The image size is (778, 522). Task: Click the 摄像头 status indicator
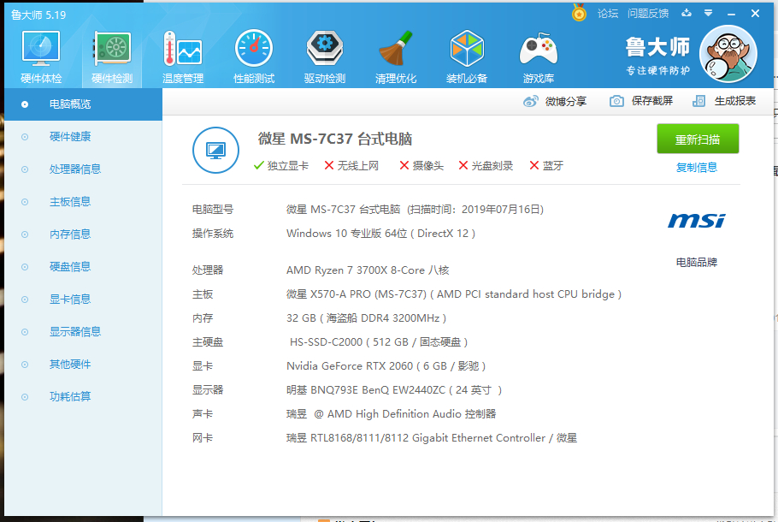point(421,166)
